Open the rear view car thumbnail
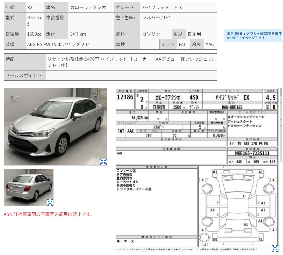This screenshot has width=283, height=255. [29, 188]
